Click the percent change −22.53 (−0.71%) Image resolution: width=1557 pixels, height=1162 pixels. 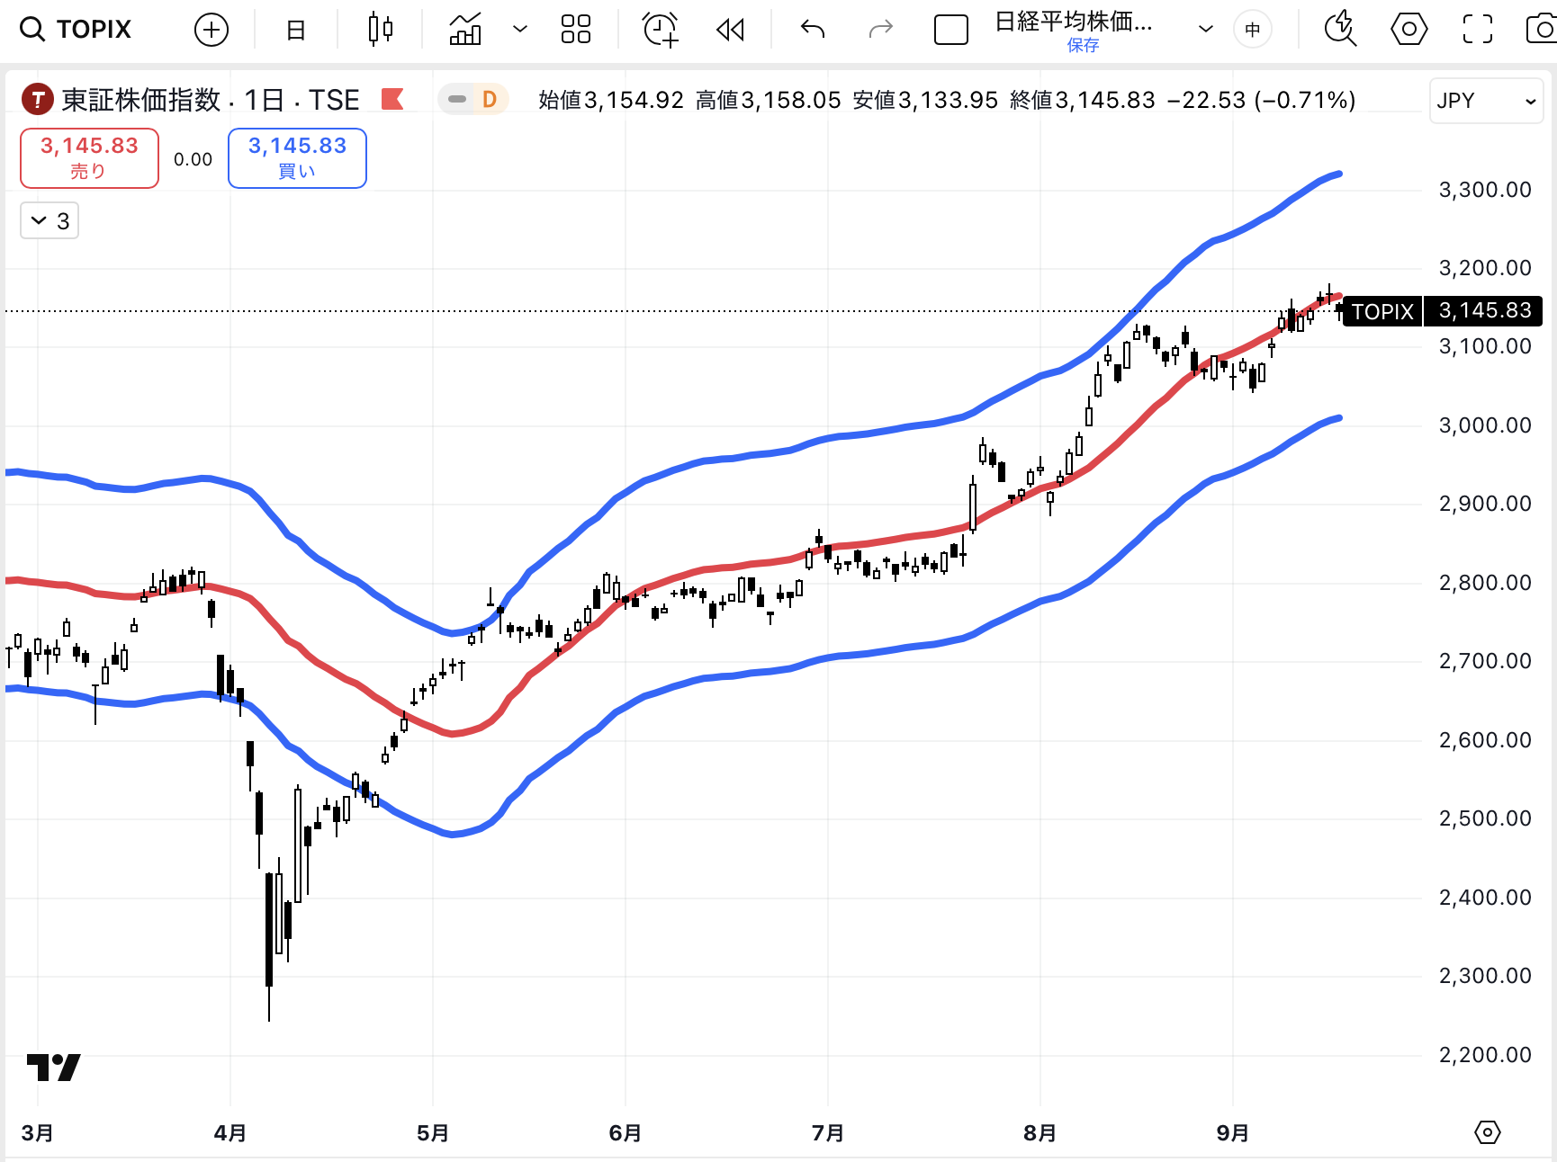[1261, 100]
